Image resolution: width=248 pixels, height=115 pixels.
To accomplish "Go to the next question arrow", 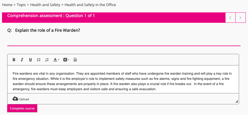I will tap(241, 18).
